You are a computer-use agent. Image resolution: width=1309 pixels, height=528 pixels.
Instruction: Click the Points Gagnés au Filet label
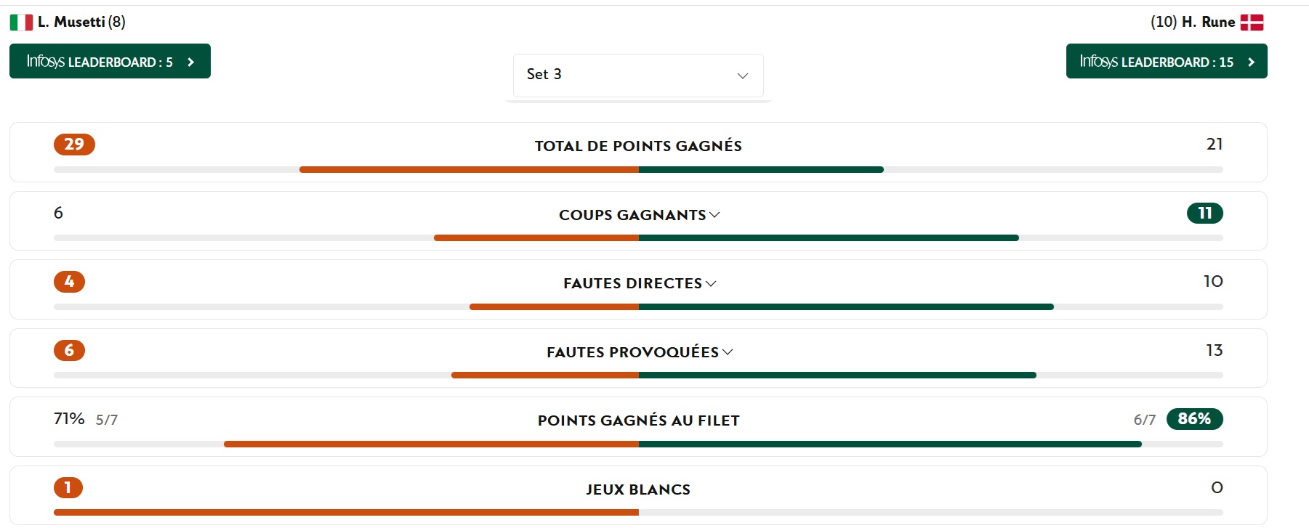(638, 421)
